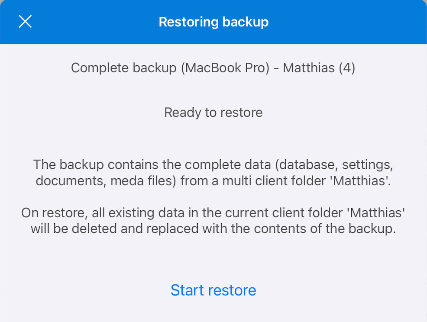
Task: Select the Complete backup name line
Action: tap(213, 68)
